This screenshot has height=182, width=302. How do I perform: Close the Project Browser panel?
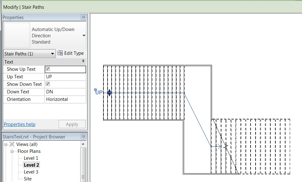coord(83,136)
